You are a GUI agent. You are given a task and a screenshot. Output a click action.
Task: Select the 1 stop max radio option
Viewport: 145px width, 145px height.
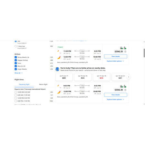(16, 46)
